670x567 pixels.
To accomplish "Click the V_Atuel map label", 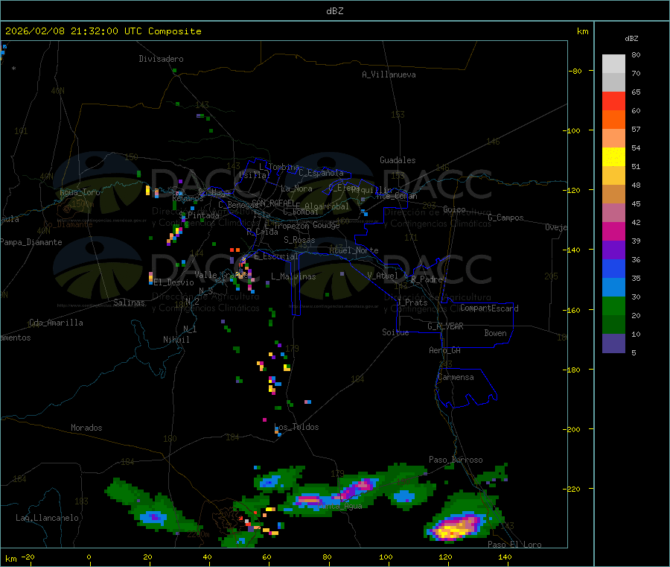I will pos(383,276).
